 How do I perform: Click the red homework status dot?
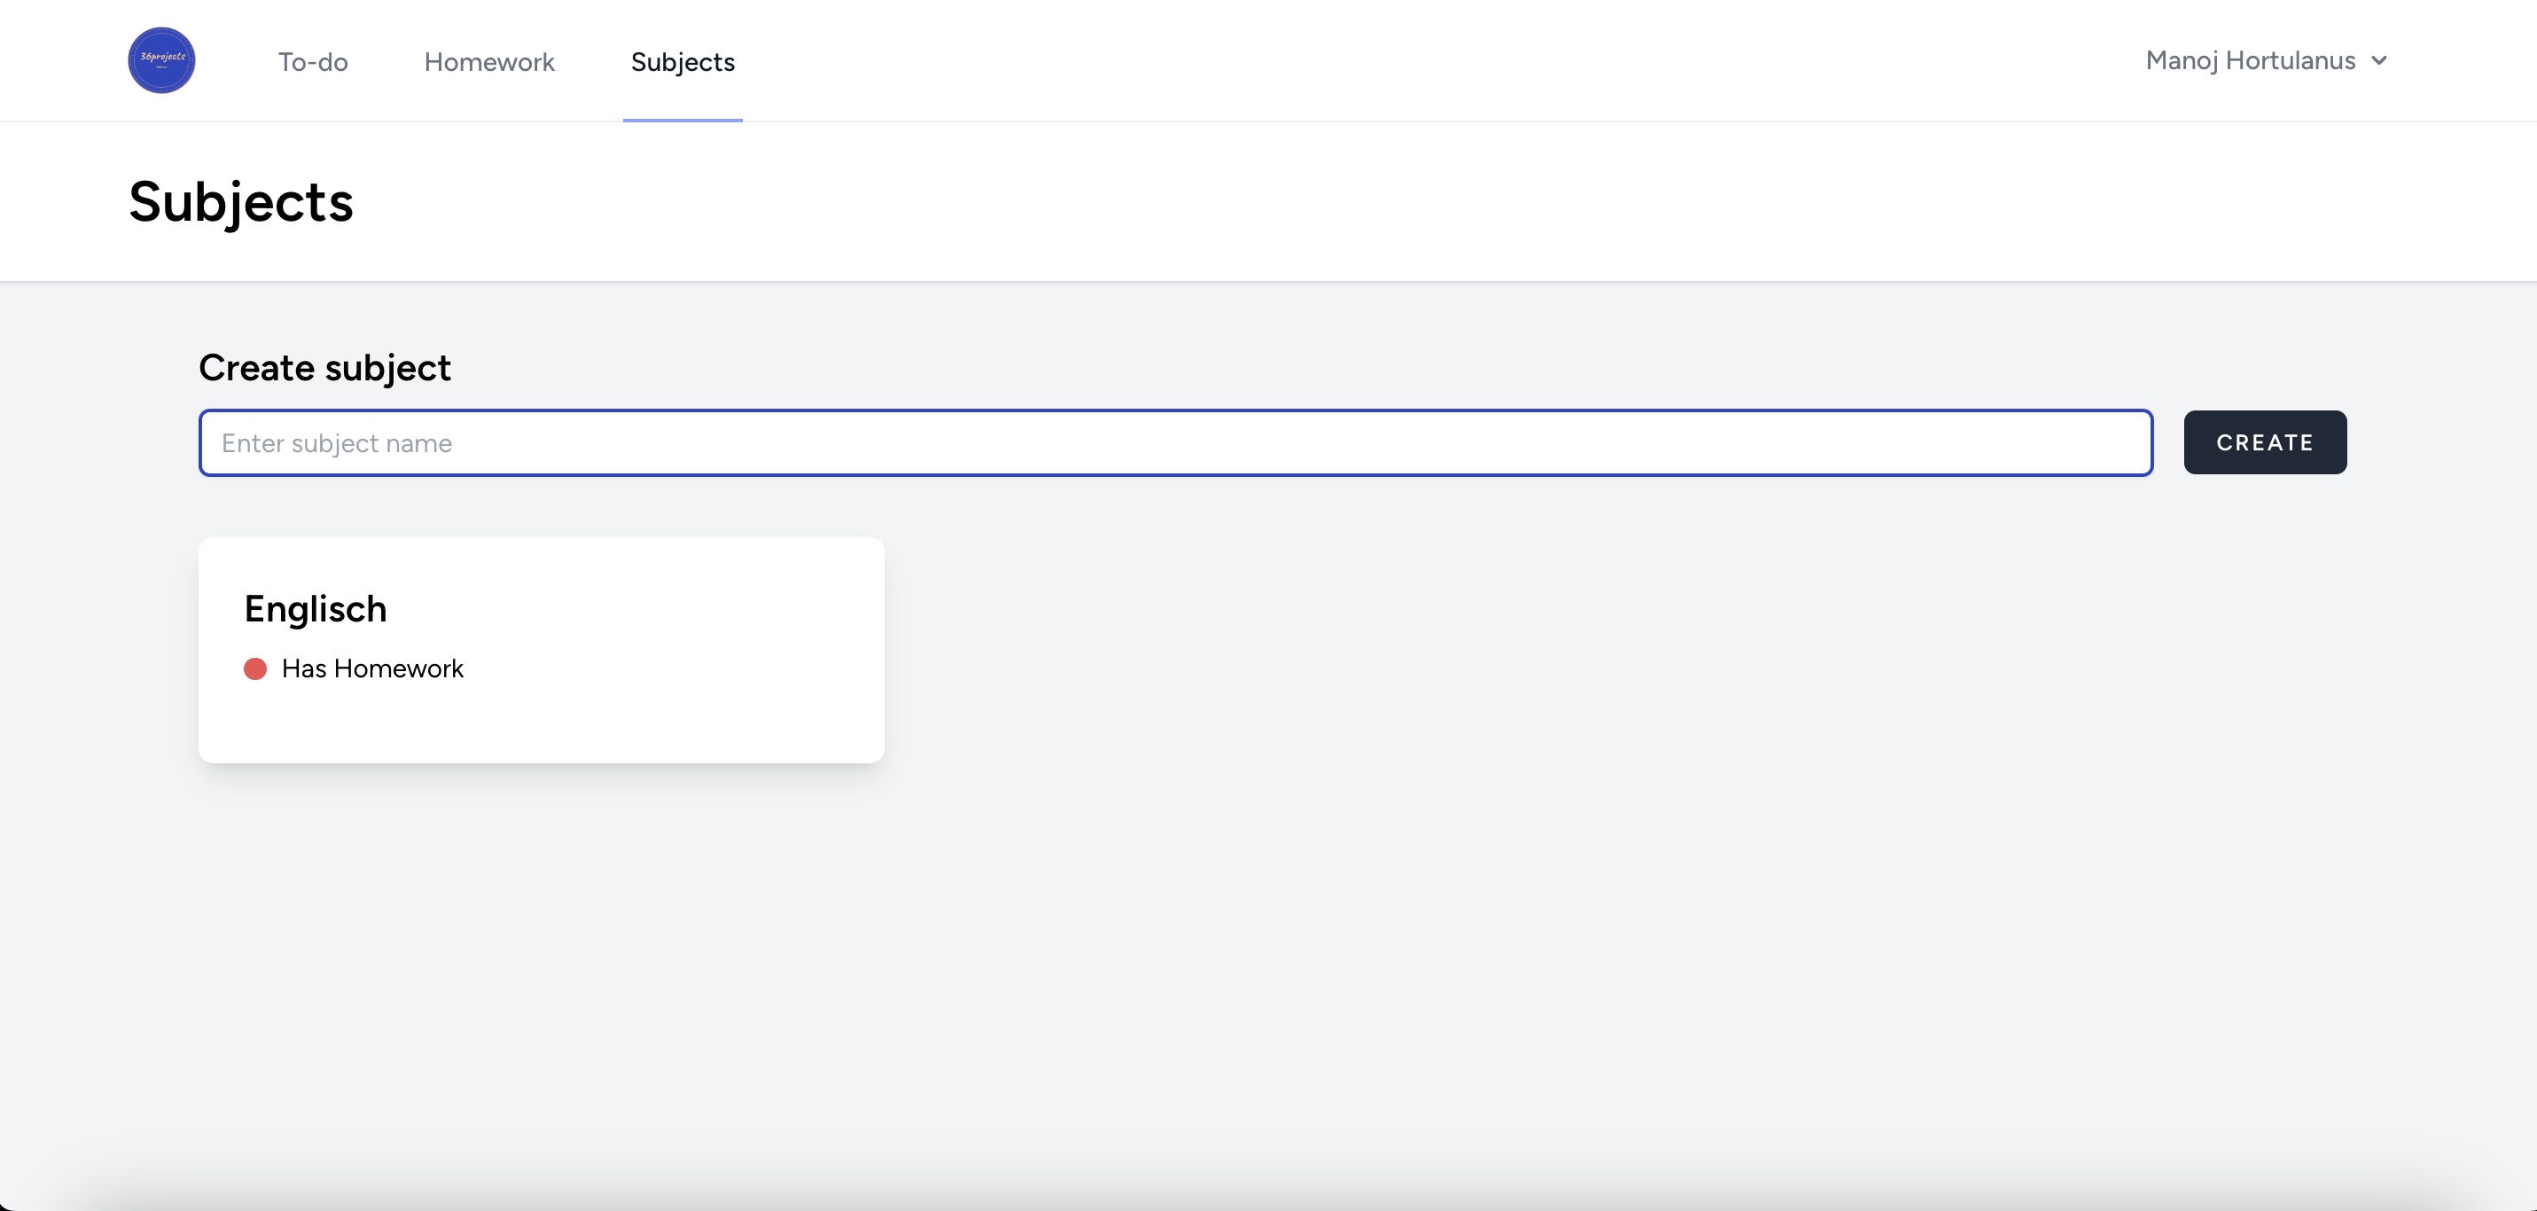[255, 669]
